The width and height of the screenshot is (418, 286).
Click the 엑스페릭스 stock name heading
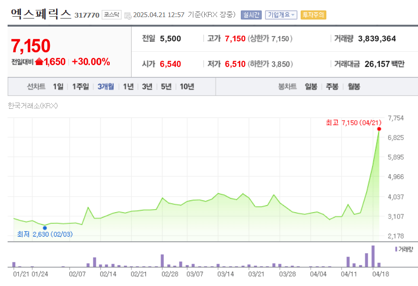[x=40, y=14]
